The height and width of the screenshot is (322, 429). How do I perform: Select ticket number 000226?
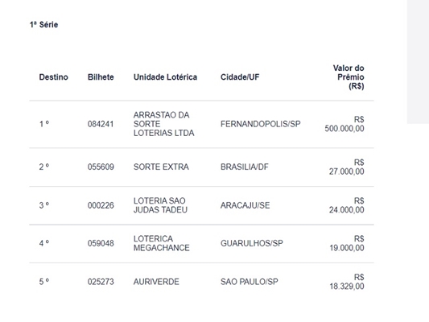(x=101, y=205)
